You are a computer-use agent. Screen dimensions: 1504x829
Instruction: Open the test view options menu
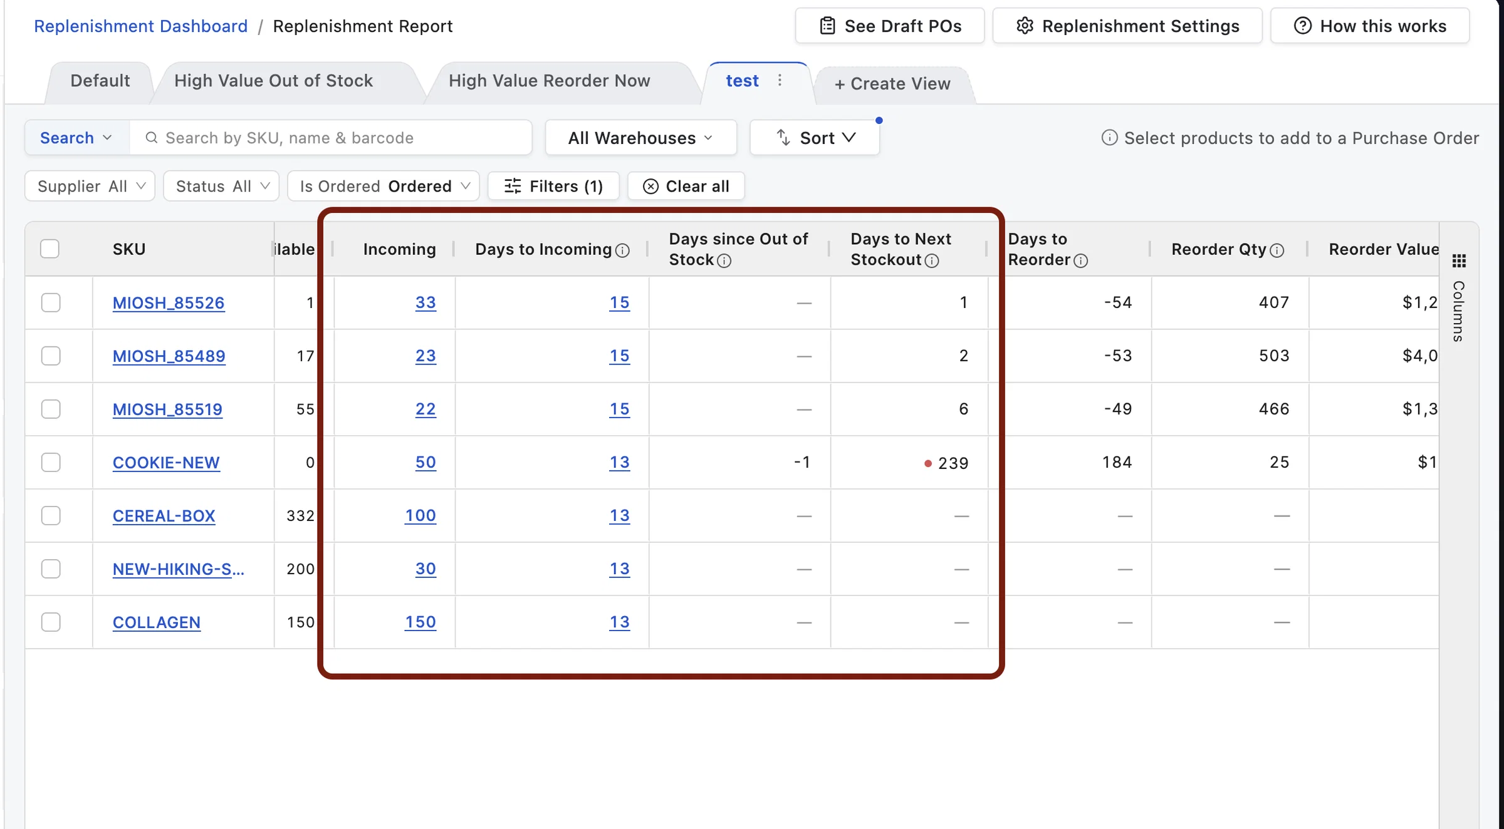pyautogui.click(x=780, y=80)
